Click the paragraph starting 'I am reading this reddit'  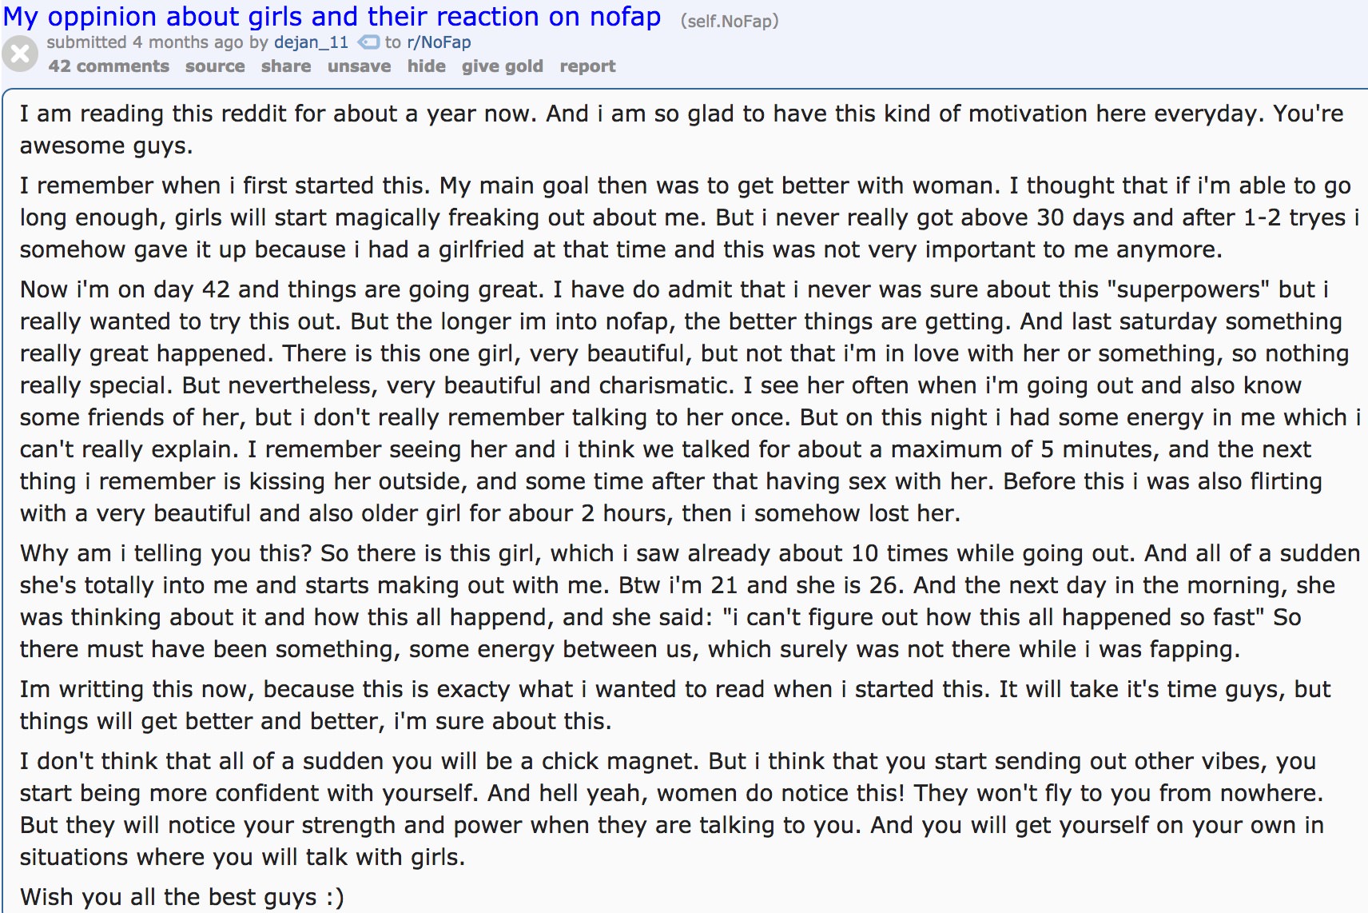tap(682, 130)
